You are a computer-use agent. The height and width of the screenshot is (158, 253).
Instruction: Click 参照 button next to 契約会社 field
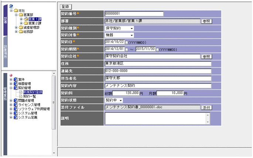206,56
